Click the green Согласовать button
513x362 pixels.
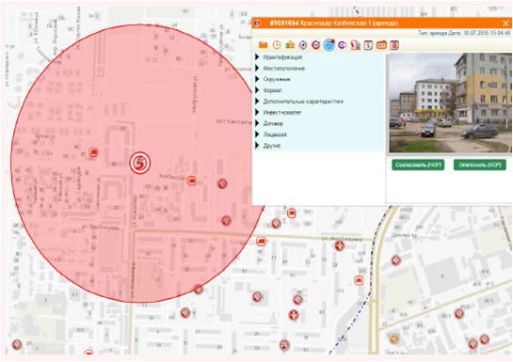click(x=418, y=165)
